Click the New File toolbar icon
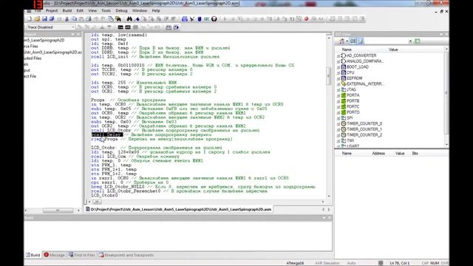The width and height of the screenshot is (473, 266). tap(30, 18)
